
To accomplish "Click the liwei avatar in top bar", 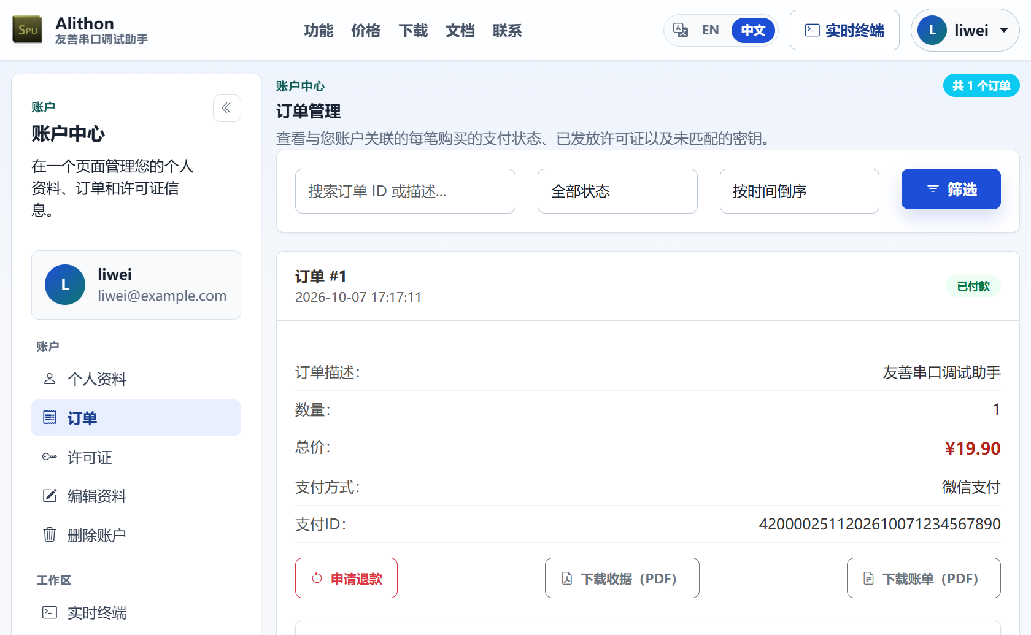I will coord(932,30).
